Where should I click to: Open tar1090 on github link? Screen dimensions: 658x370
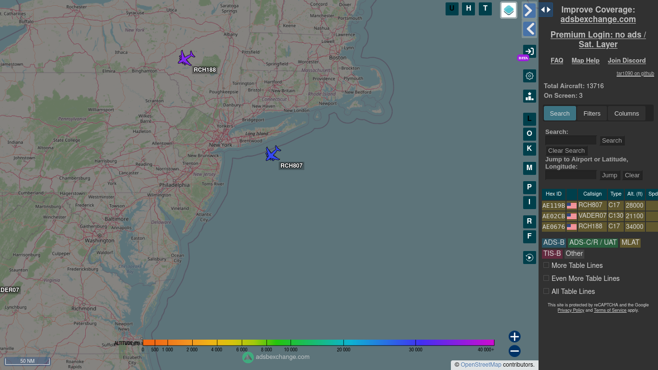635,74
